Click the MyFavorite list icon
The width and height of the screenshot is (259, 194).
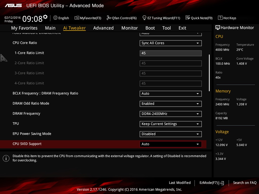point(77,18)
